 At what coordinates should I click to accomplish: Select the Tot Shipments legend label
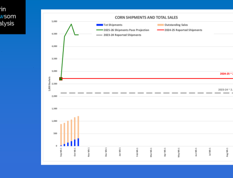tap(113, 25)
